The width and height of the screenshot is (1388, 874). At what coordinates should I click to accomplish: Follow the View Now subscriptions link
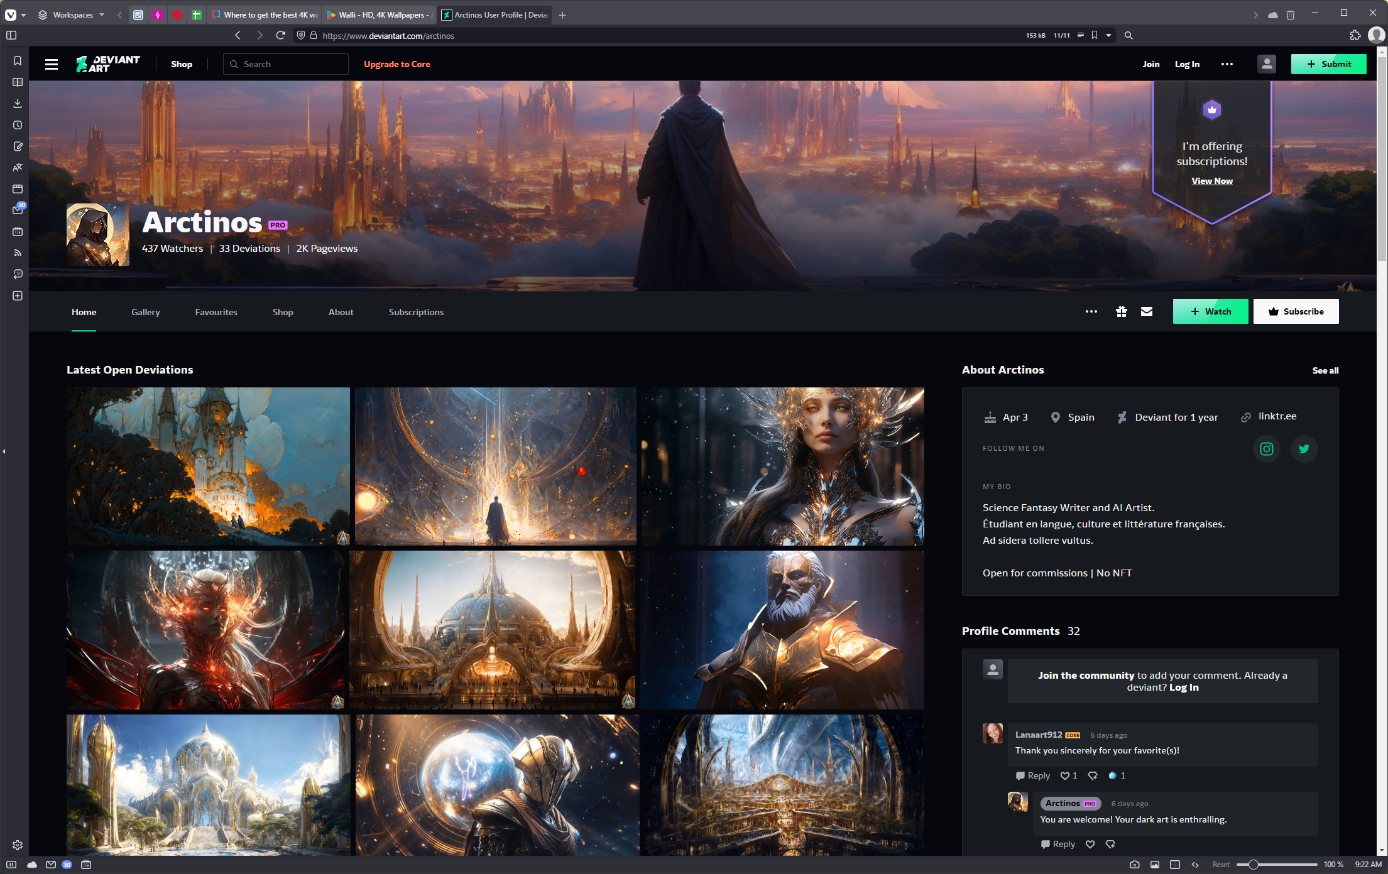[x=1212, y=181]
